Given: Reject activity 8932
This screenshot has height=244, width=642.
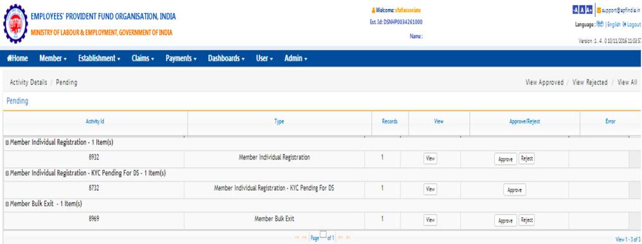Looking at the screenshot, I should (526, 159).
